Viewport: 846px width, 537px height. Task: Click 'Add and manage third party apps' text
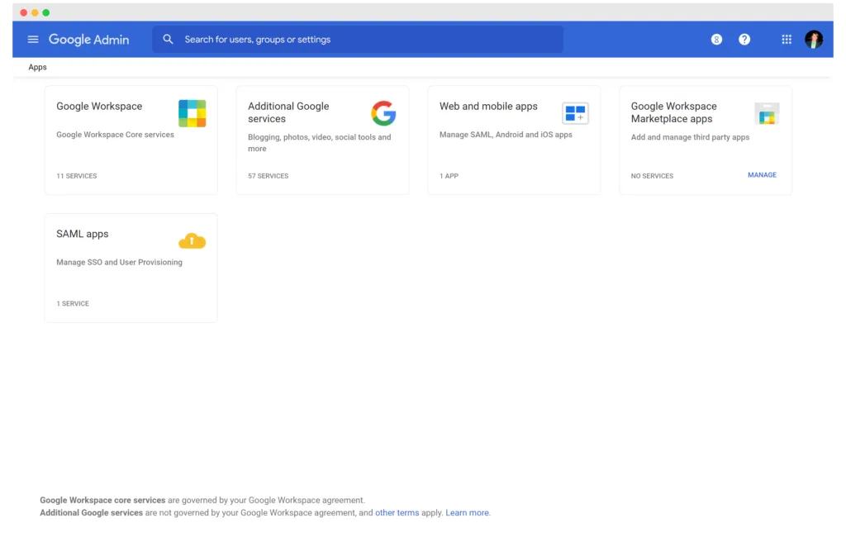click(x=690, y=137)
